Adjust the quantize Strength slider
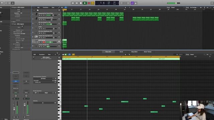The width and height of the screenshot is (214, 120). [x=46, y=81]
